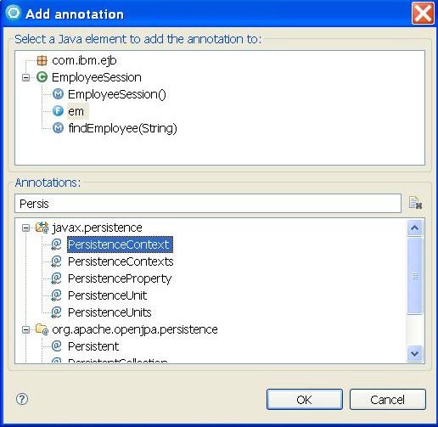Click the em field icon

[x=58, y=111]
